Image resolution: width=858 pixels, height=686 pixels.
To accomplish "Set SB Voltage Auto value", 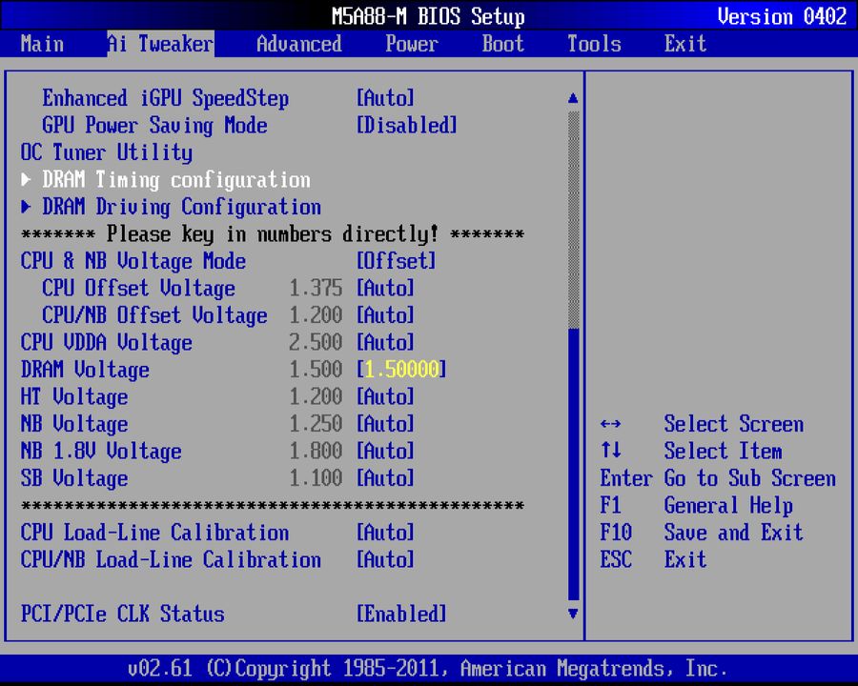I will pos(385,478).
